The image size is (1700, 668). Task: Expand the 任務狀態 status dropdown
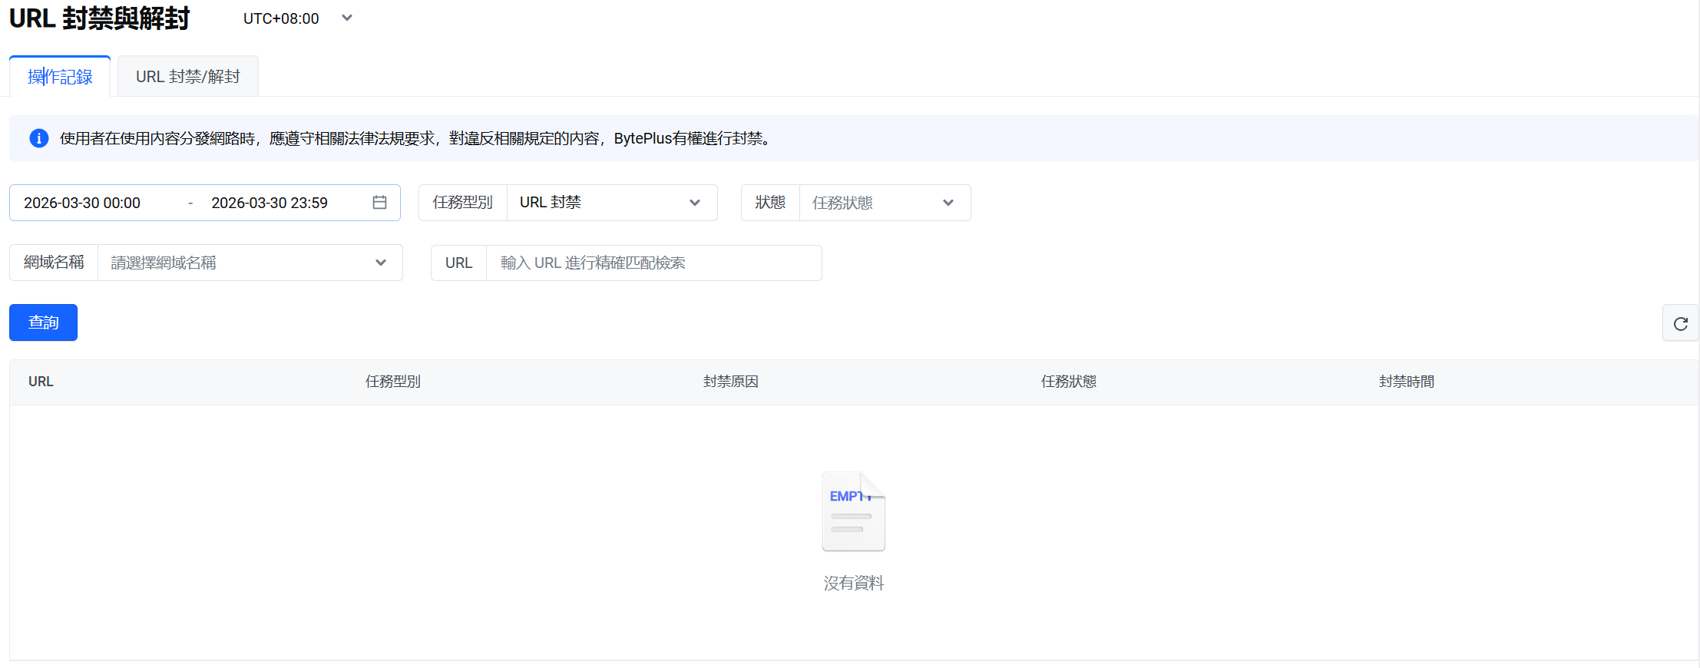point(884,203)
